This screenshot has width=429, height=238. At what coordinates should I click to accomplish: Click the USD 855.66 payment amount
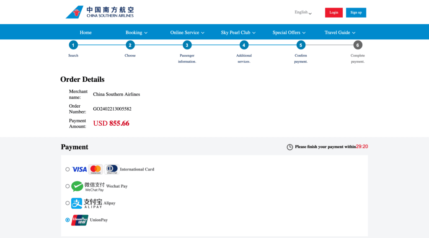[x=111, y=123]
